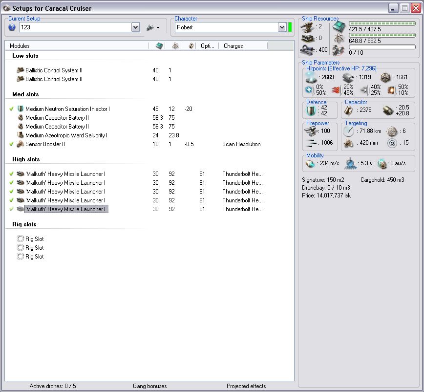The height and width of the screenshot is (392, 424).
Task: Click first Malkuth Heavy Missile Launcher icon
Action: click(x=21, y=174)
